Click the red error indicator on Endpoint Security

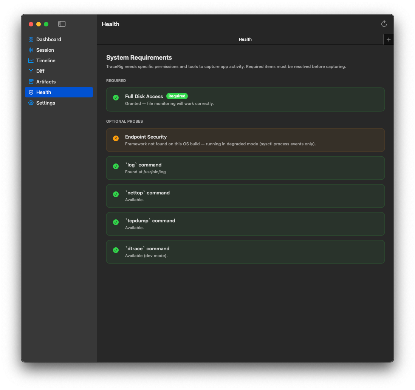pyautogui.click(x=116, y=138)
